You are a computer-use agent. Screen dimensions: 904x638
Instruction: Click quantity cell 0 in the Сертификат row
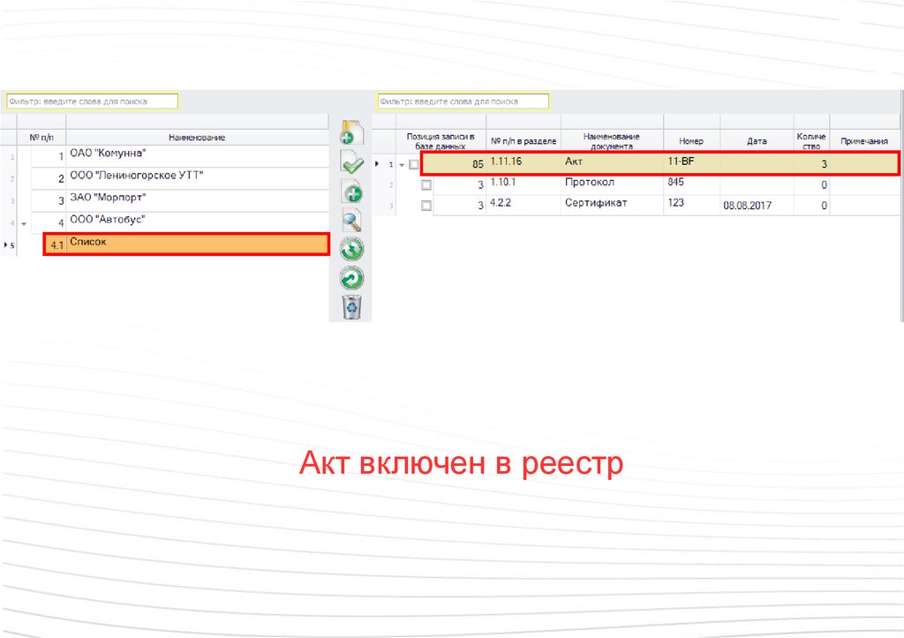(x=811, y=206)
